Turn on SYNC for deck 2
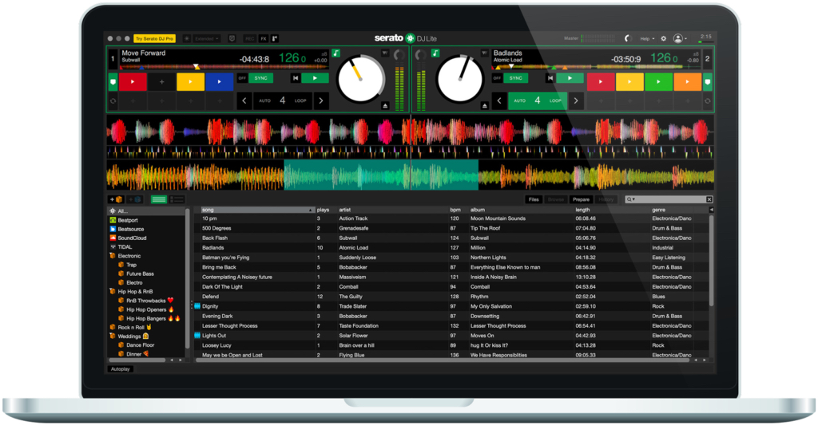818x425 pixels. coord(515,78)
